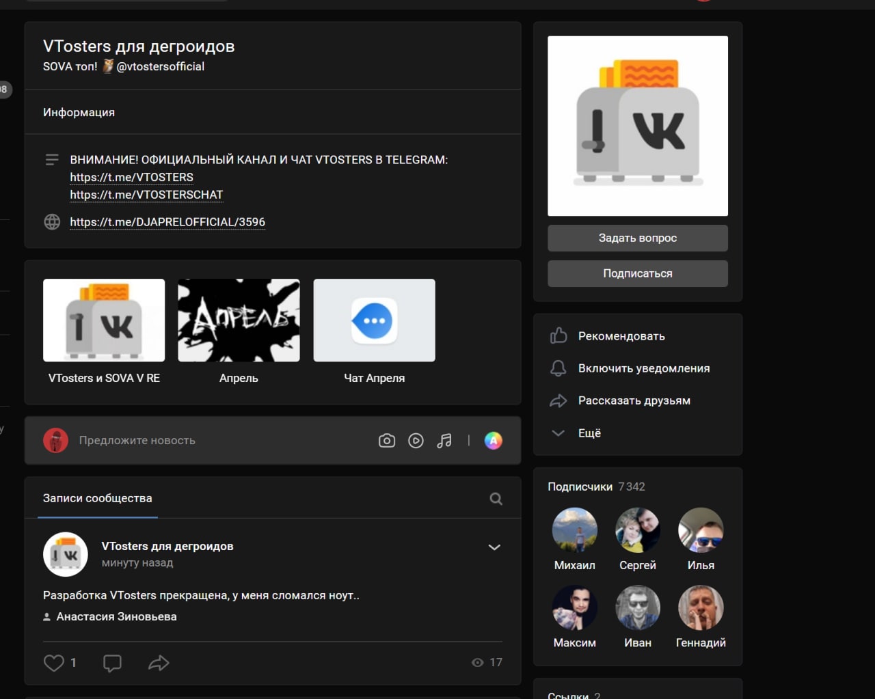The width and height of the screenshot is (875, 699).
Task: Click Включить уведомления
Action: 644,368
